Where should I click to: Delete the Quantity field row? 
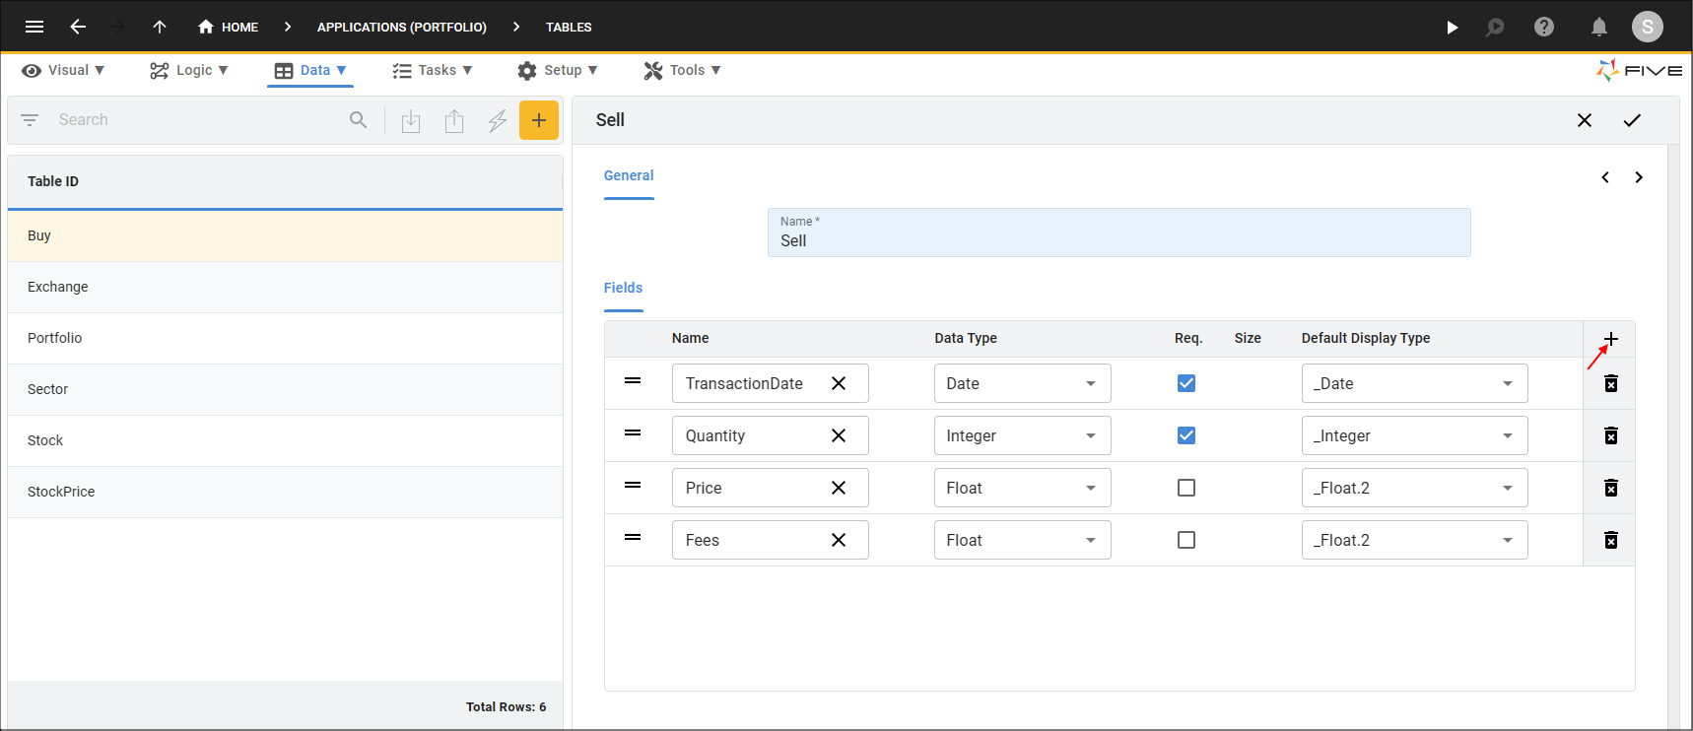[1611, 435]
